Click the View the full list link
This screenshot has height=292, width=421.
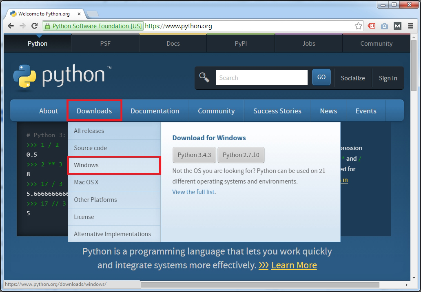coord(194,192)
